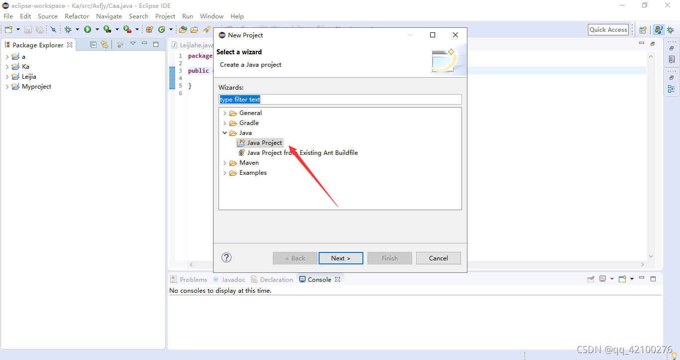Click the Coverage run icon
This screenshot has width=680, height=360.
(x=107, y=30)
